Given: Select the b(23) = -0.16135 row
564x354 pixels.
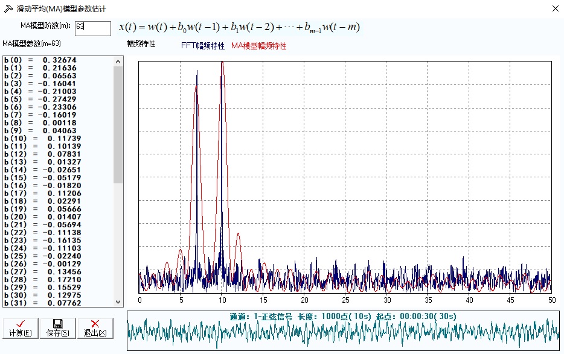Looking at the screenshot, I should pos(58,241).
